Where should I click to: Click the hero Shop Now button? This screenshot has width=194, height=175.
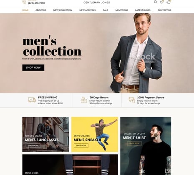(x=33, y=67)
